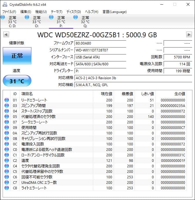Click the ID column header

pyautogui.click(x=15, y=94)
